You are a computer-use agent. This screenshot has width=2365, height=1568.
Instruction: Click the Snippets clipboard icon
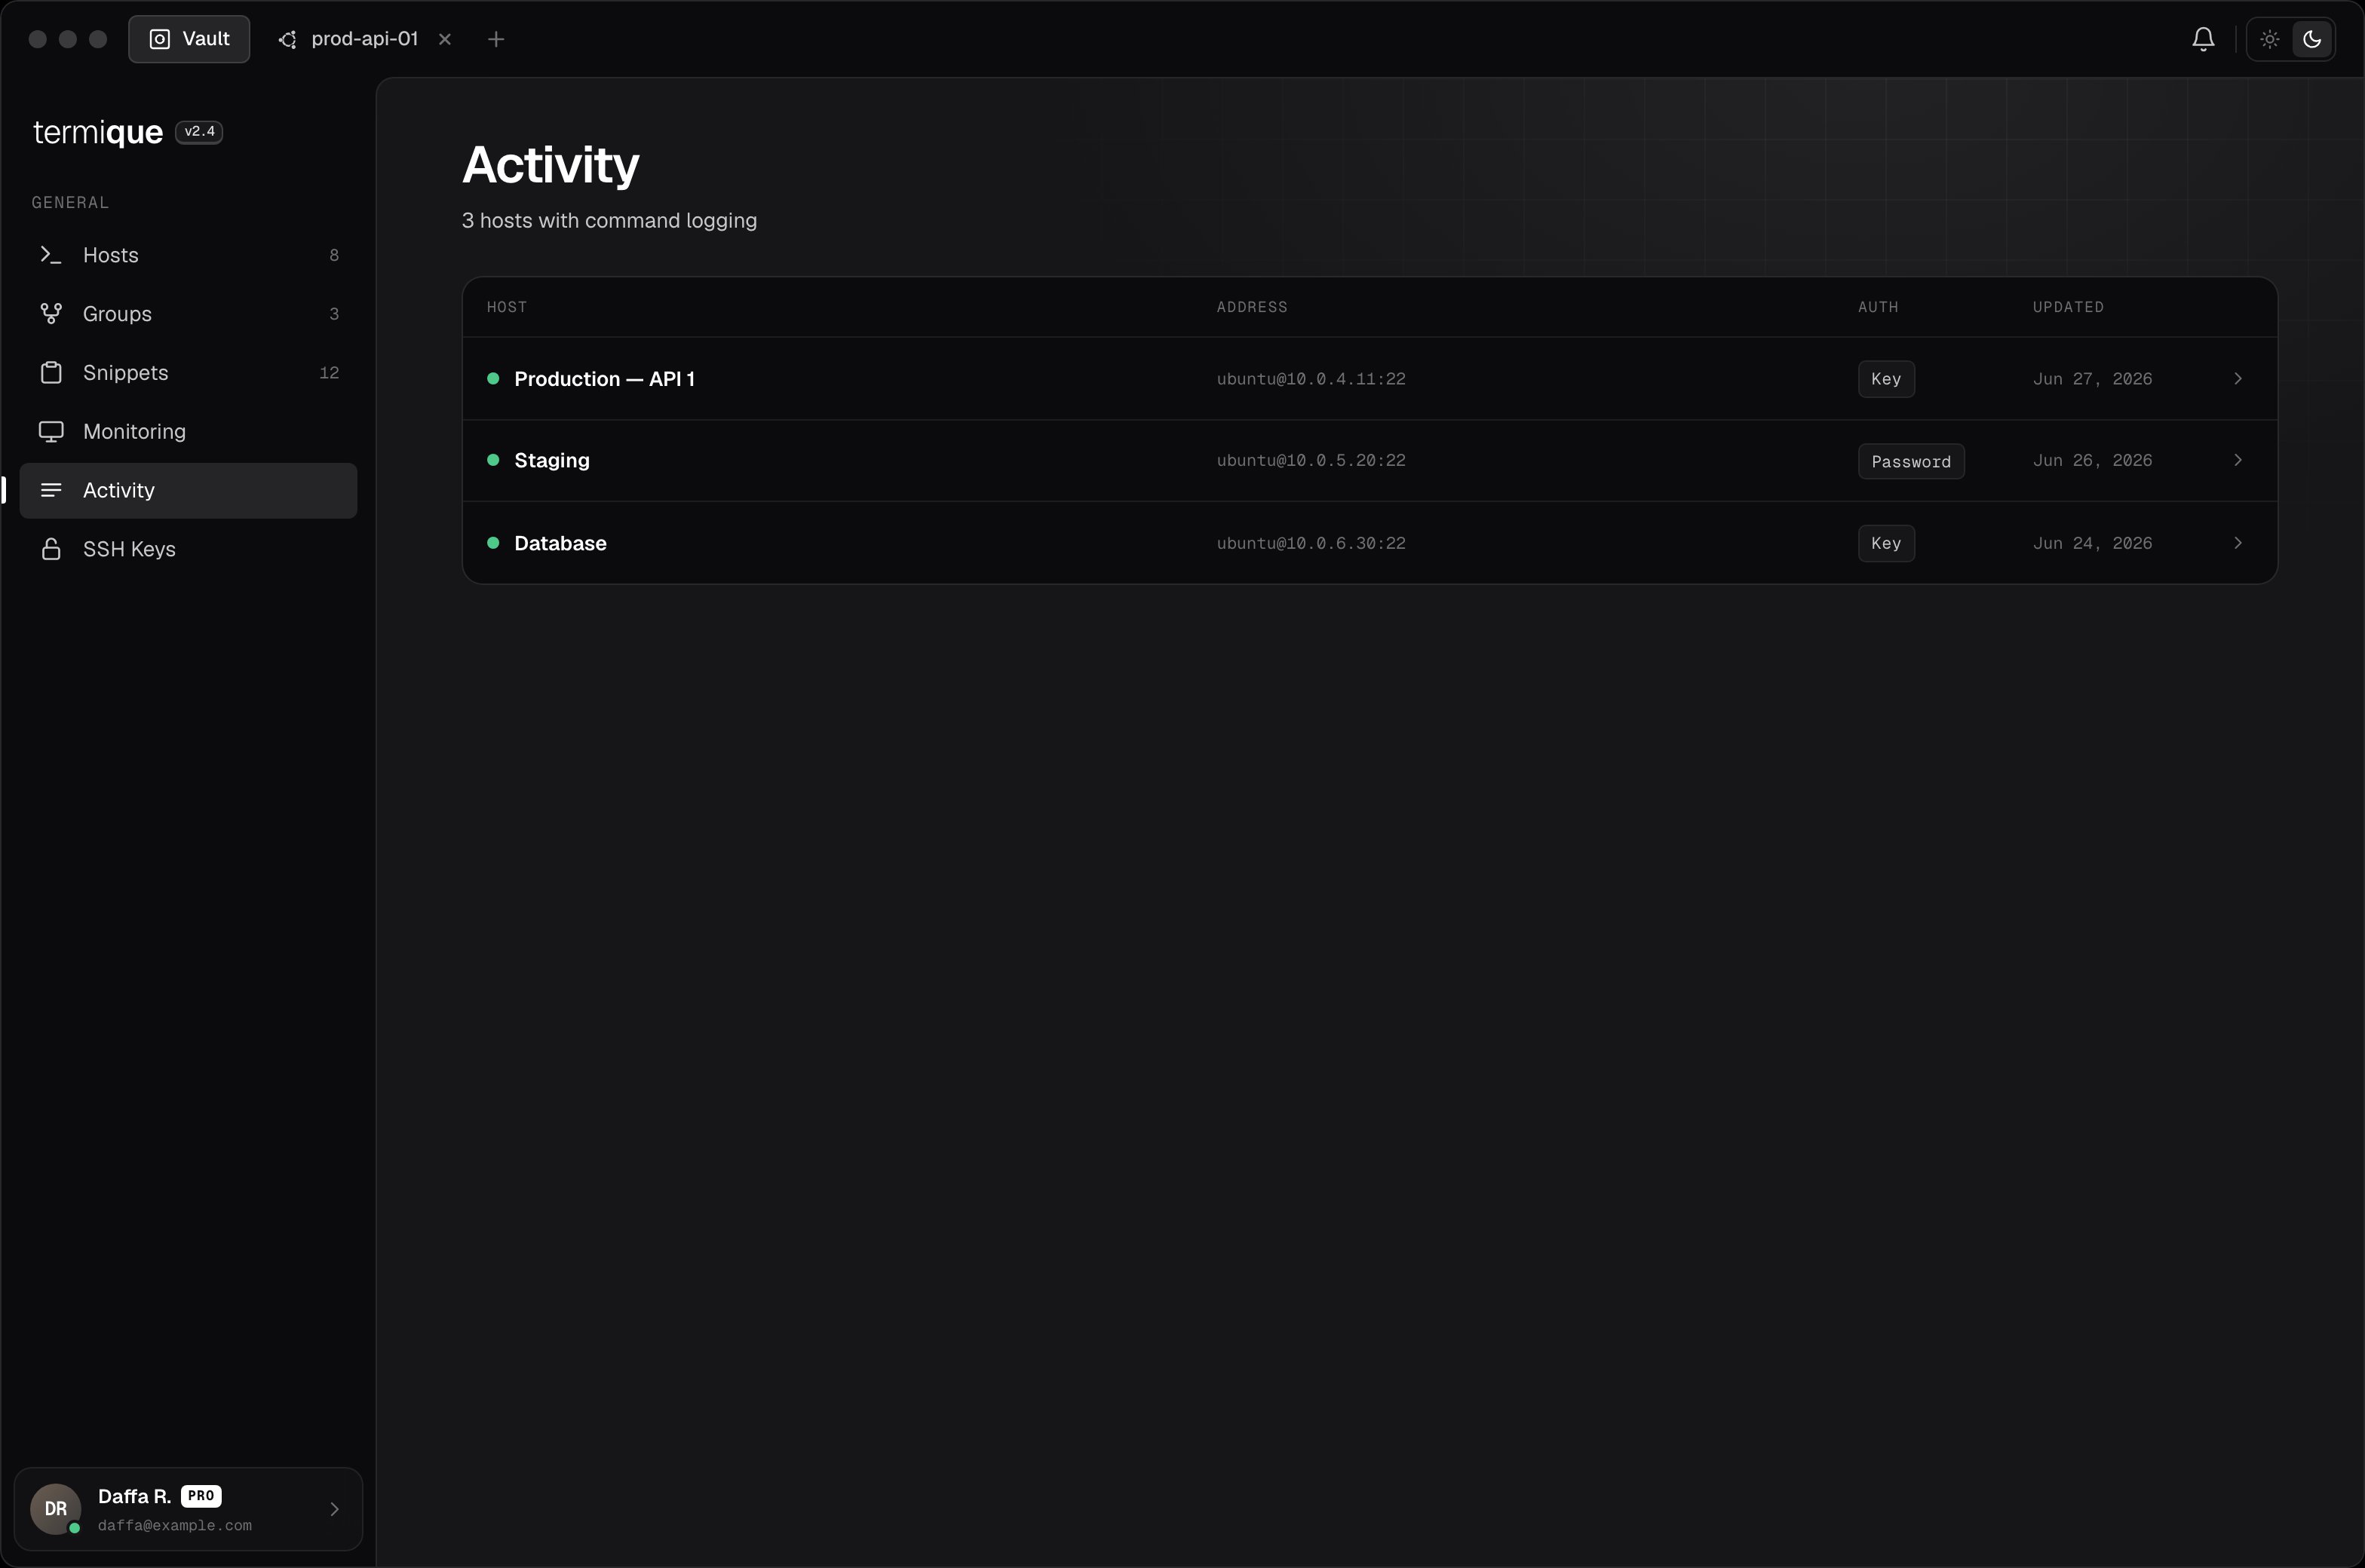coord(51,373)
